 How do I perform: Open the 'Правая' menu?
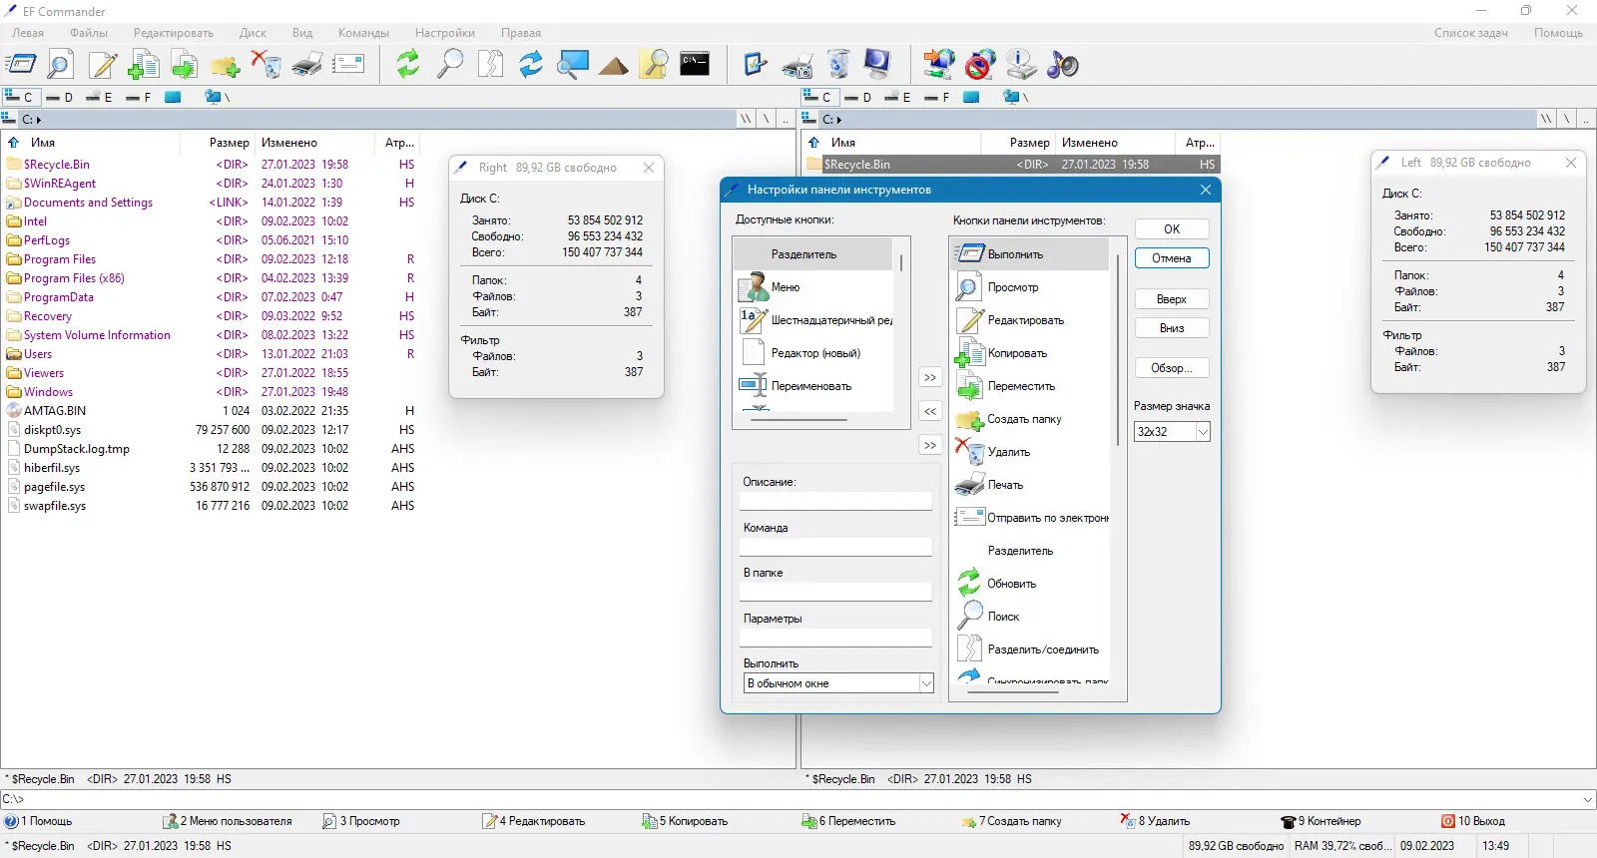point(521,33)
